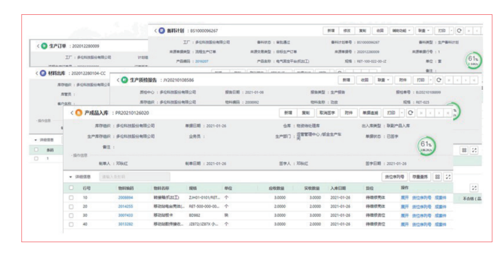Screen dimensions: 499x253
Task: Click 复制 button in 产成品入库 window
Action: point(305,113)
